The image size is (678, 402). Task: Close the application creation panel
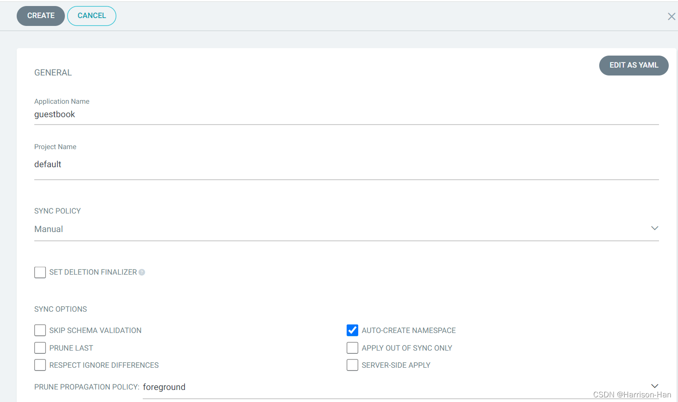pos(671,17)
